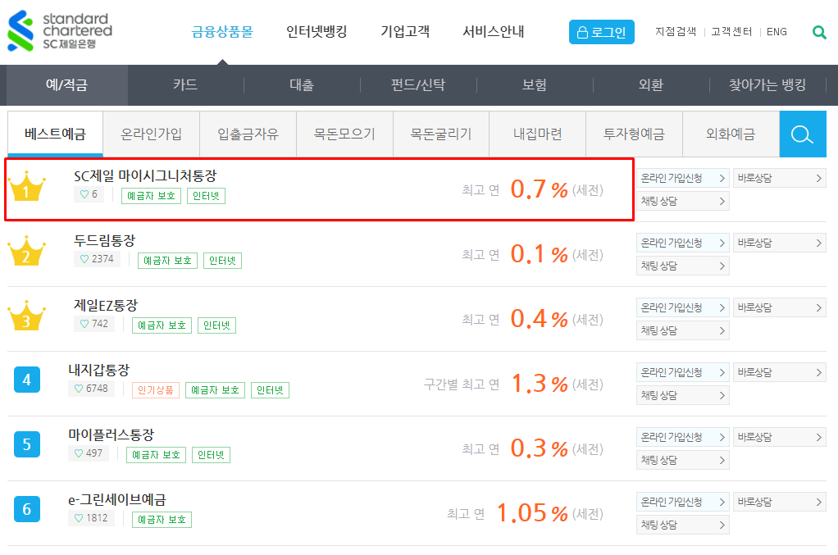838x555 pixels.
Task: Switch to the 외화예금 tab
Action: (731, 134)
